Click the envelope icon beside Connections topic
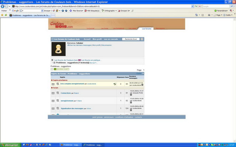Screen dimensions: 236x147 pos(53,93)
